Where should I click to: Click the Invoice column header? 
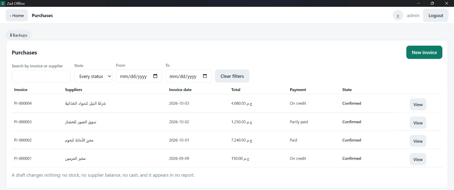21,90
